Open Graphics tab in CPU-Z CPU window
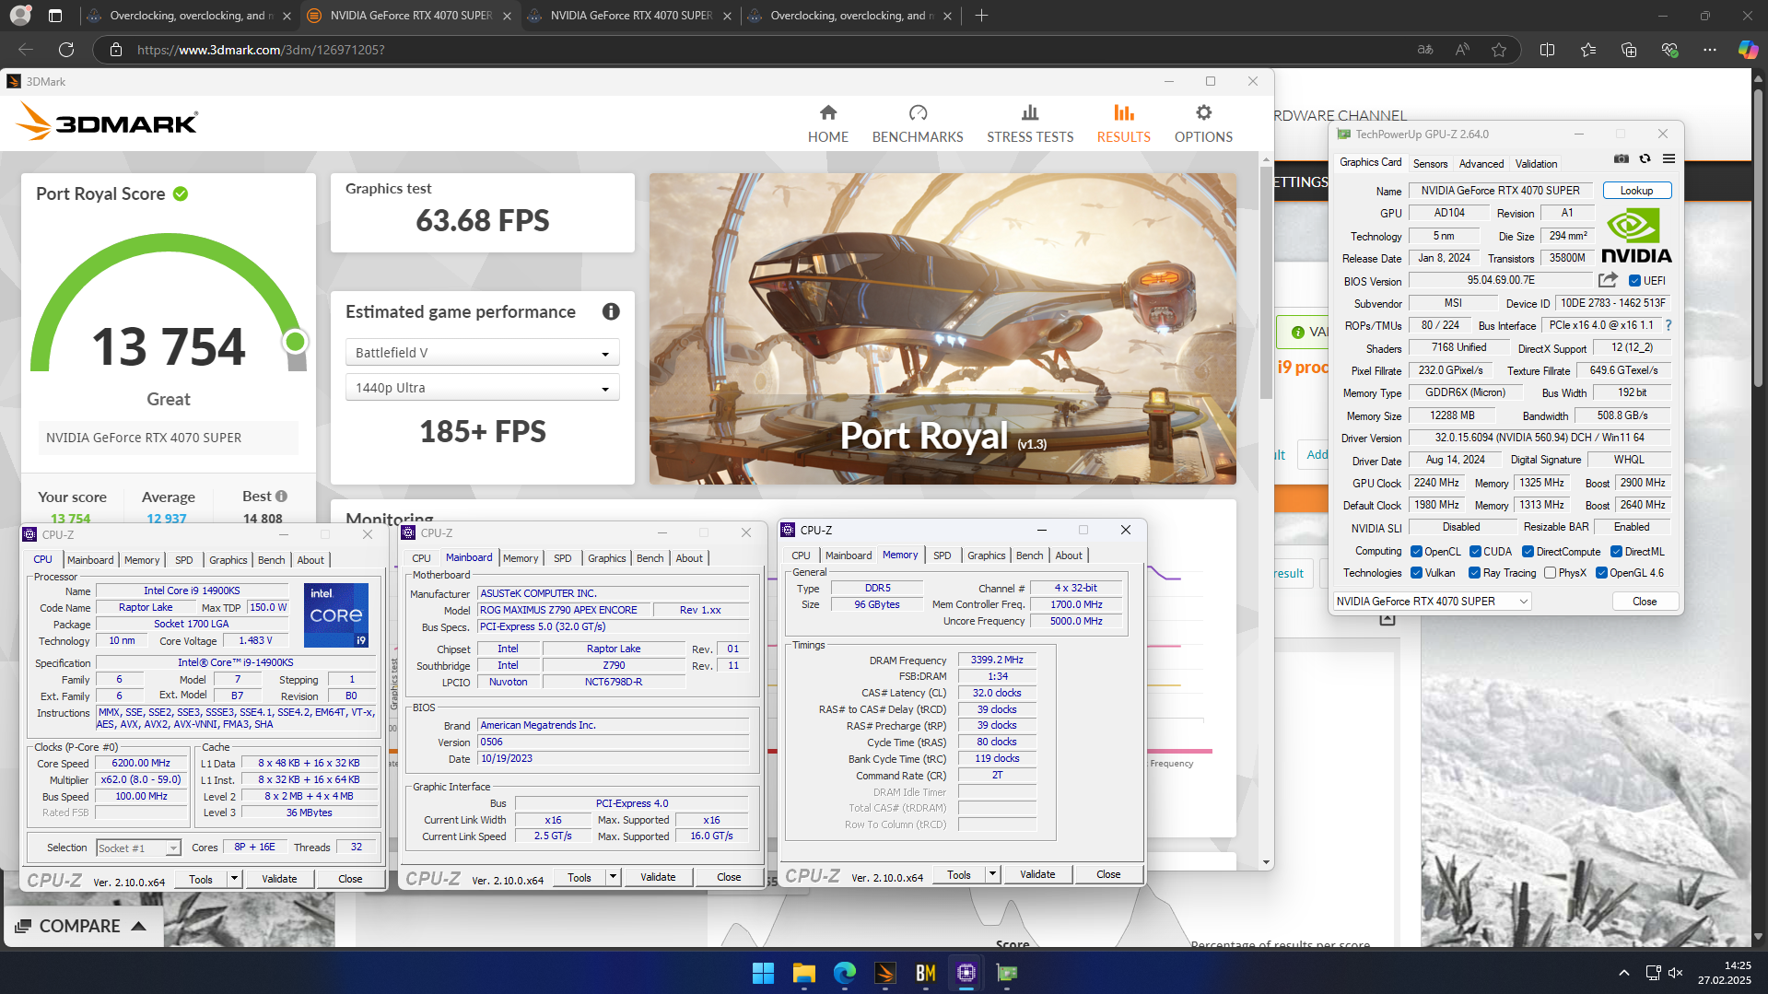This screenshot has height=994, width=1768. point(228,560)
